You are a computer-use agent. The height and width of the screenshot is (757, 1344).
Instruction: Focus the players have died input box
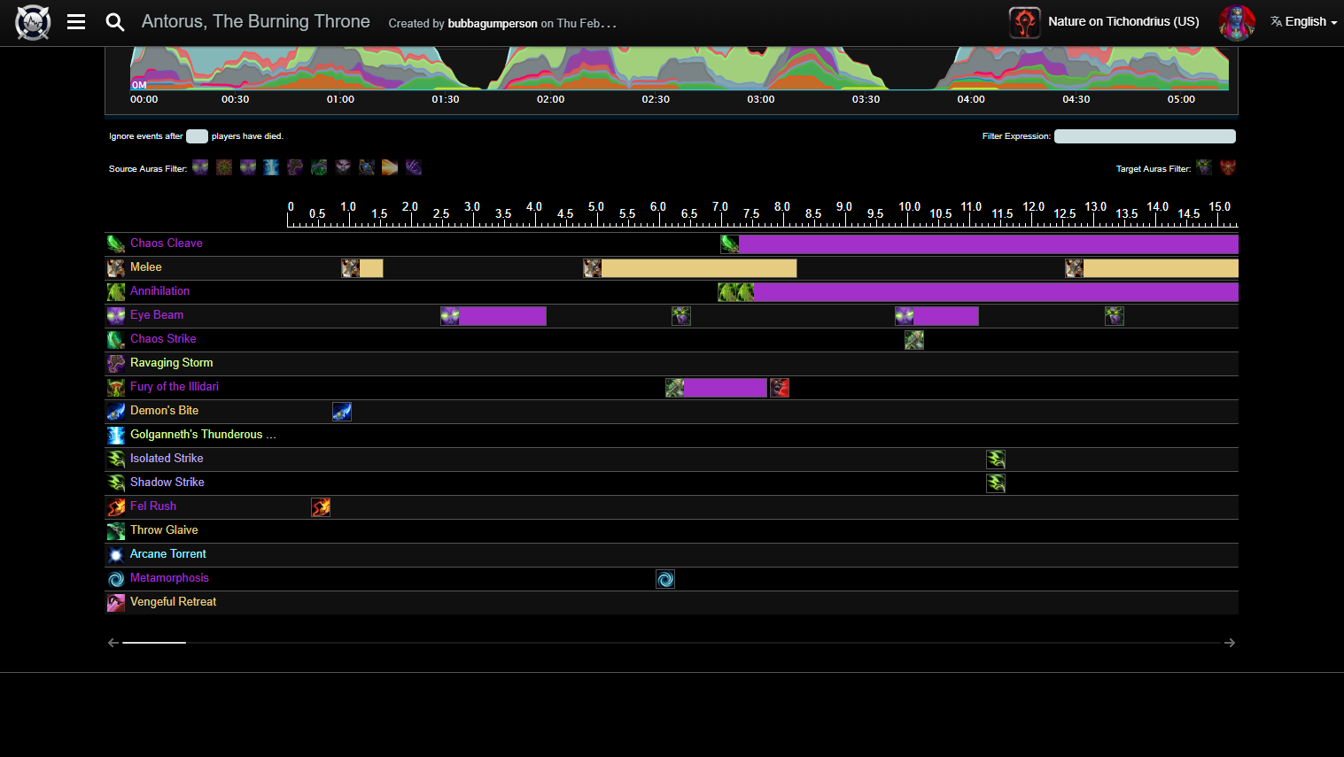[x=197, y=136]
